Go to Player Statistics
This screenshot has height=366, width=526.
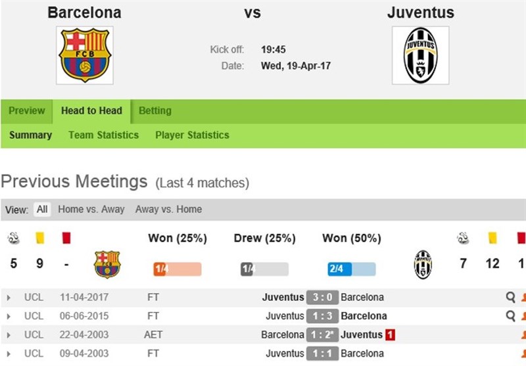tap(192, 135)
